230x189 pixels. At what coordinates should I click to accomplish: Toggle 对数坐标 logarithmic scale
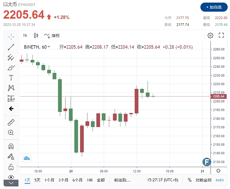click(x=203, y=180)
